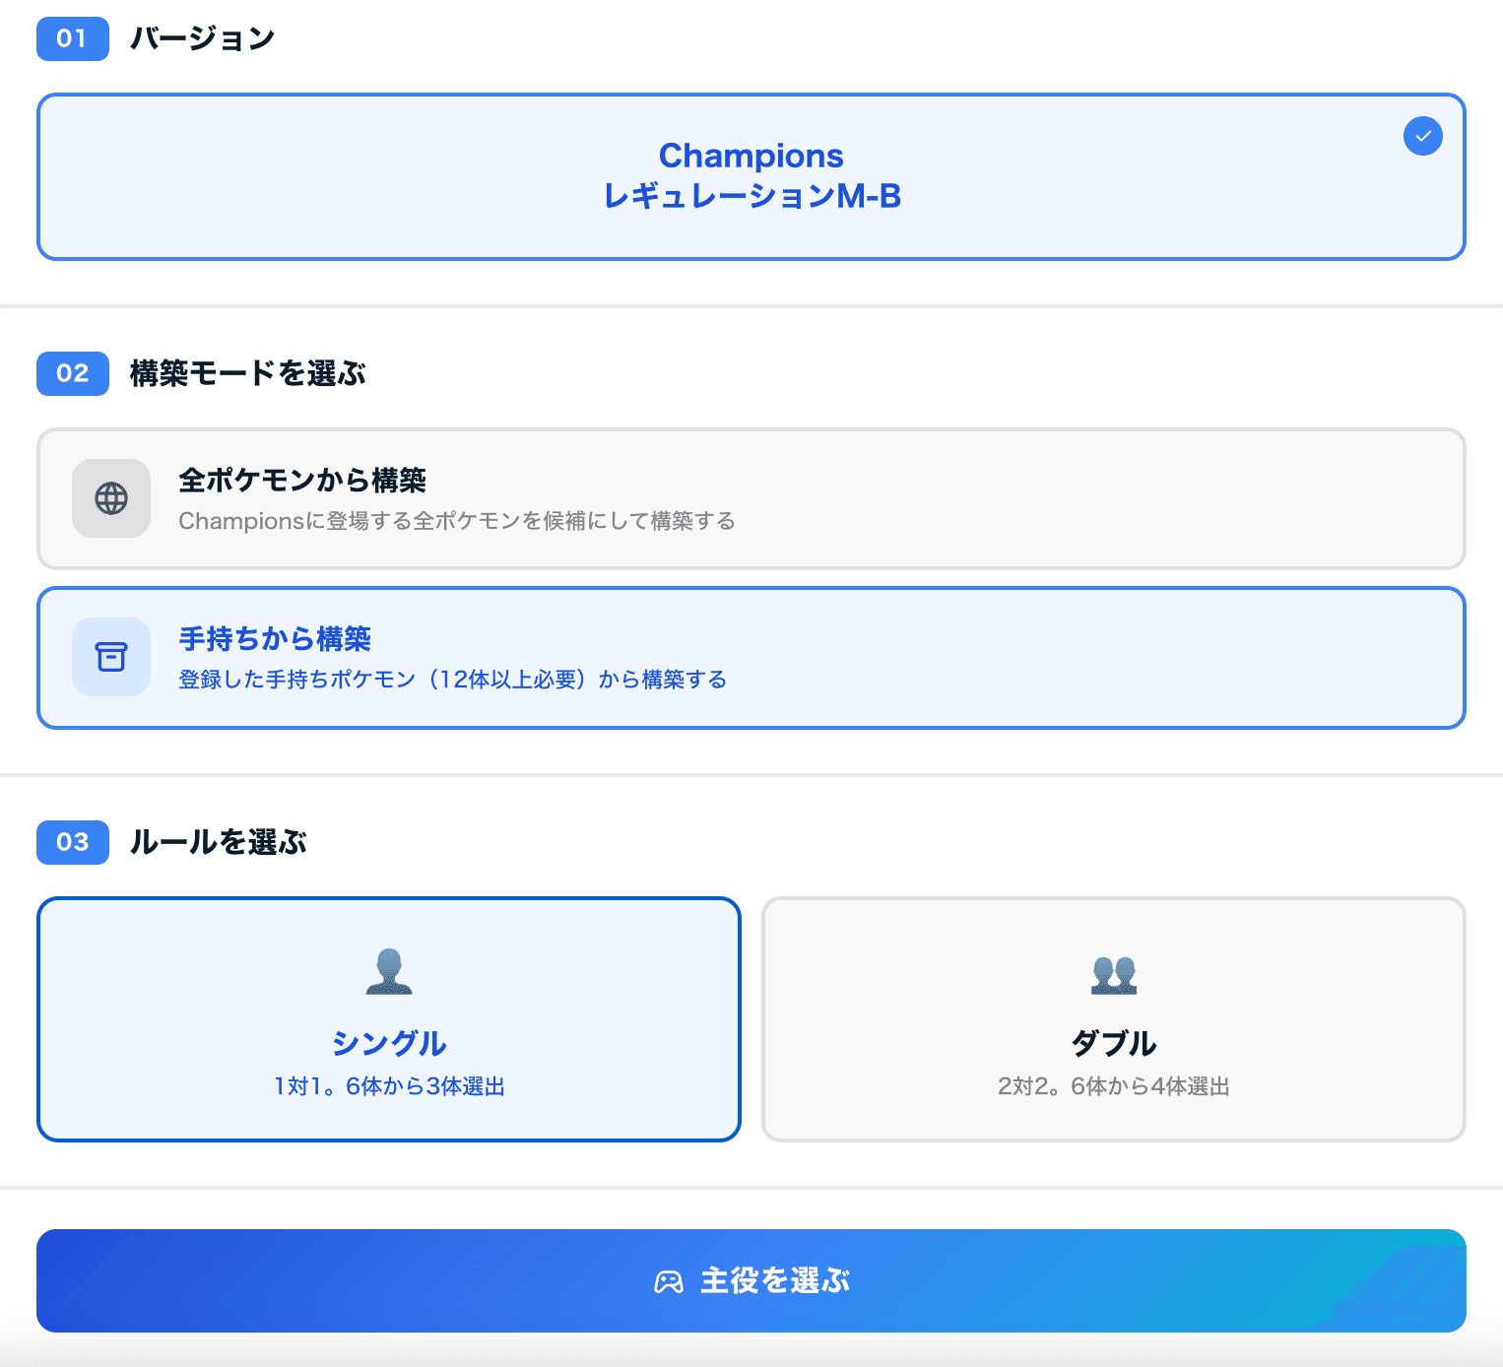Viewport: 1503px width, 1367px height.
Task: Click the text 2対2。6体から4体選出
Action: pyautogui.click(x=1114, y=1086)
